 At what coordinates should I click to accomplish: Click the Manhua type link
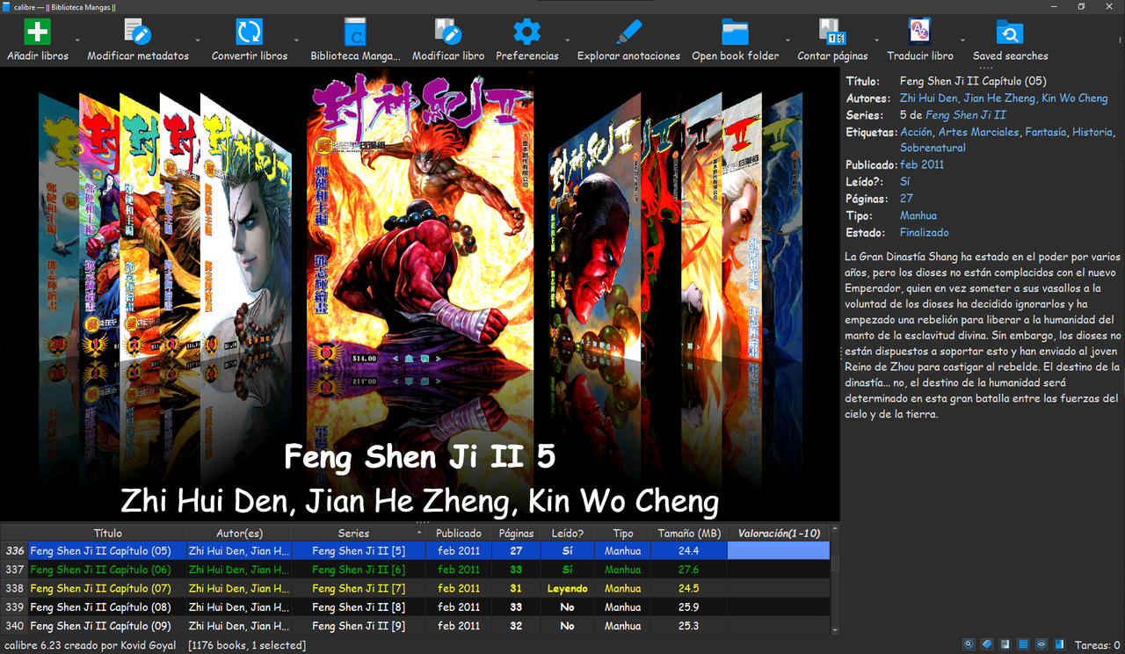(918, 215)
